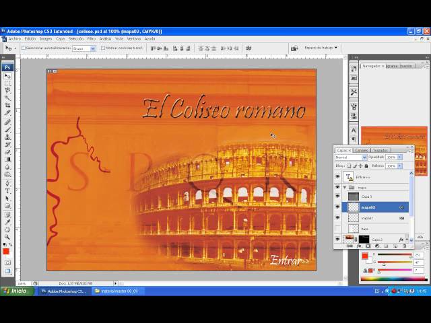Select the Clone Stamp tool
Viewport: 431px width, 323px height.
(7, 137)
